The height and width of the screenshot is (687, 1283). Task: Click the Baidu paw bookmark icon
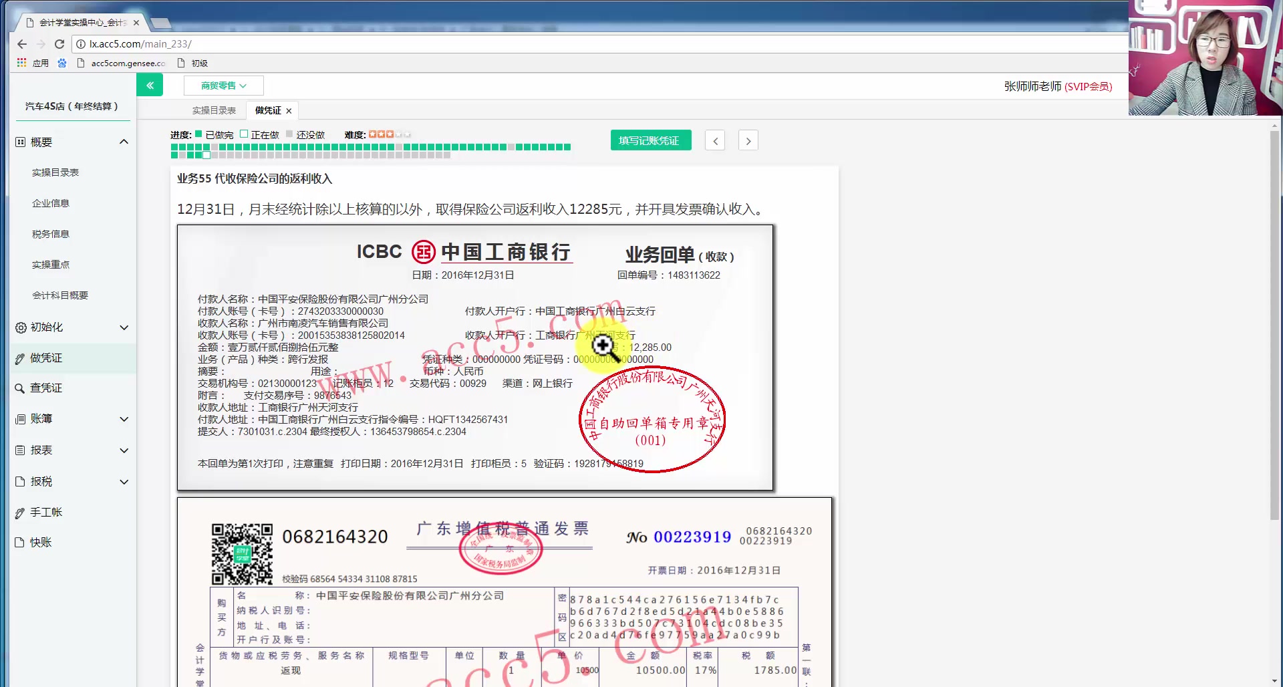62,63
